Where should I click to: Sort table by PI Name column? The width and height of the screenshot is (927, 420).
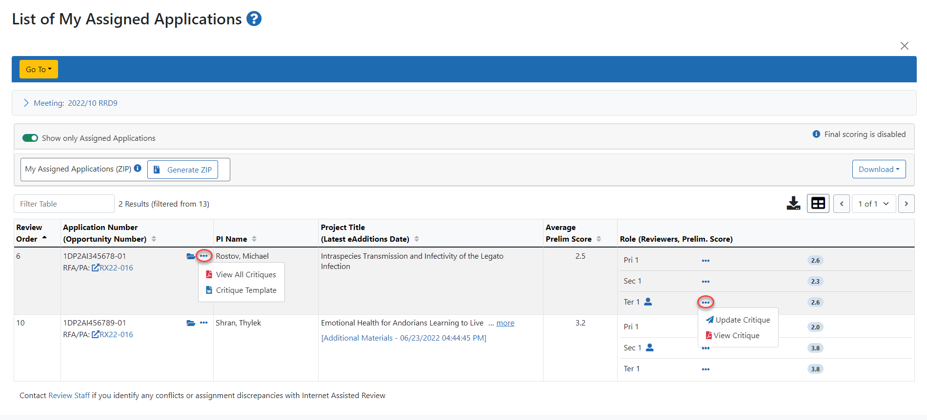(254, 239)
